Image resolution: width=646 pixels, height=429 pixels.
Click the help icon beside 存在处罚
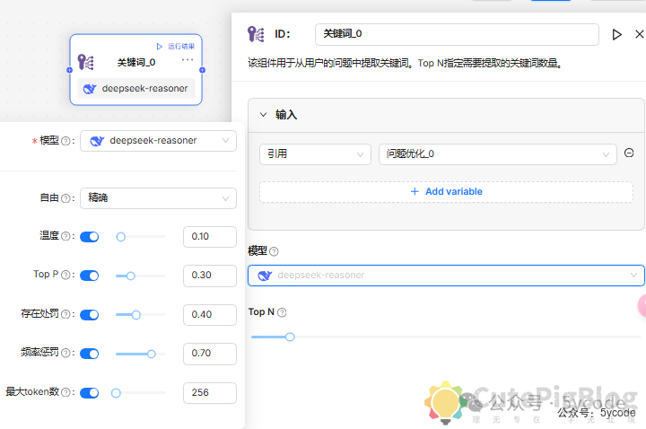[65, 314]
